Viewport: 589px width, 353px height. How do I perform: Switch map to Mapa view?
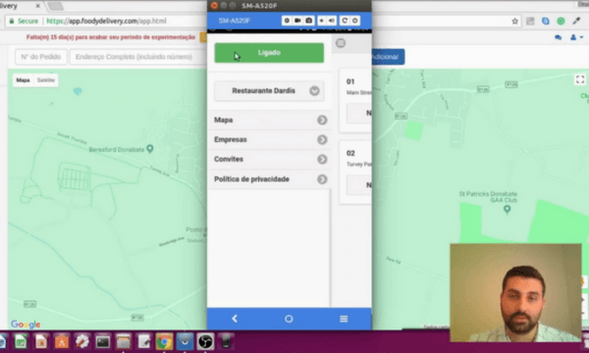tap(23, 79)
